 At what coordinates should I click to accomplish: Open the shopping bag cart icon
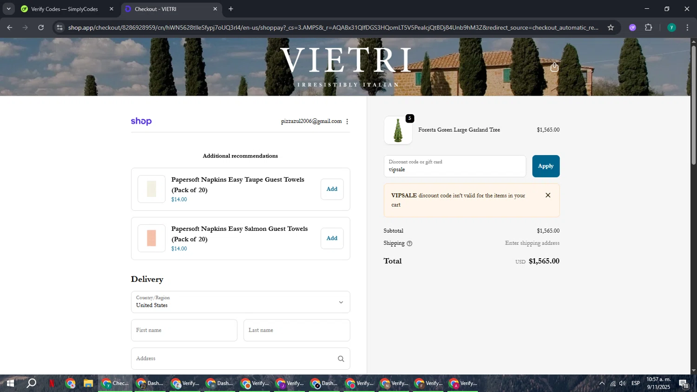click(x=554, y=67)
